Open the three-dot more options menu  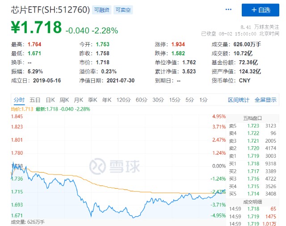pos(228,9)
